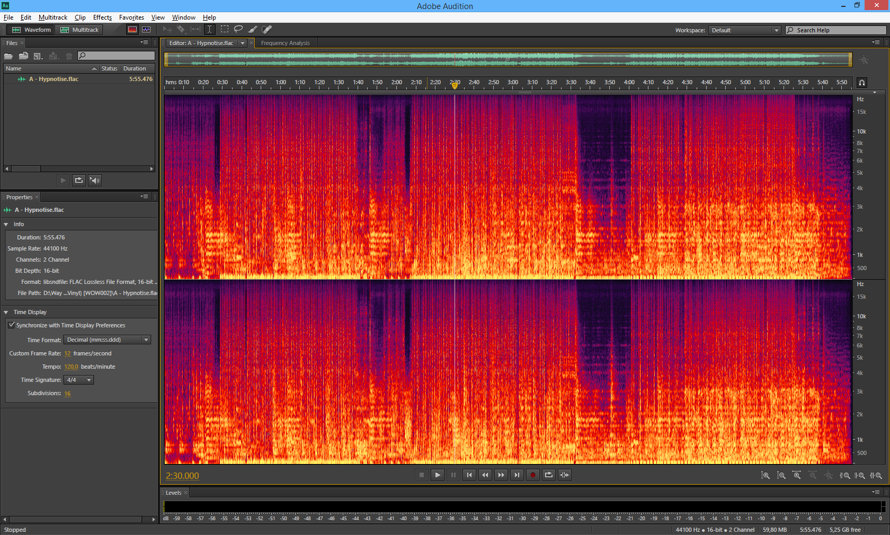Click the Waveform view button
This screenshot has width=890, height=535.
[31, 30]
